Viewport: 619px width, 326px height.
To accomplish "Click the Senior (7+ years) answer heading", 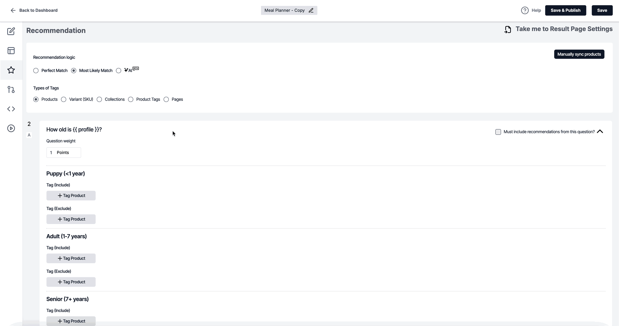I will [68, 299].
